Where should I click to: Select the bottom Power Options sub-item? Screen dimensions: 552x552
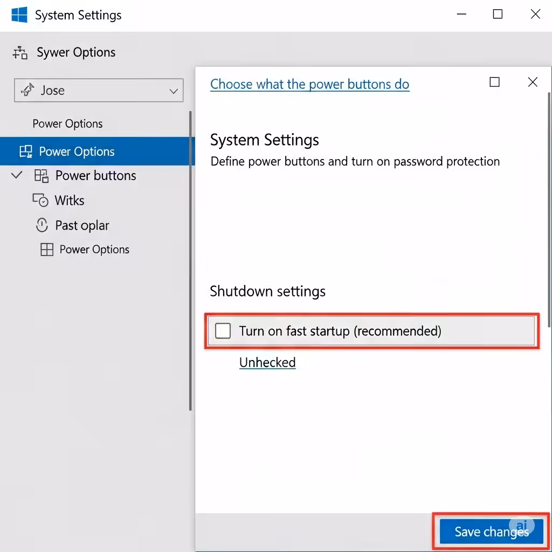94,249
